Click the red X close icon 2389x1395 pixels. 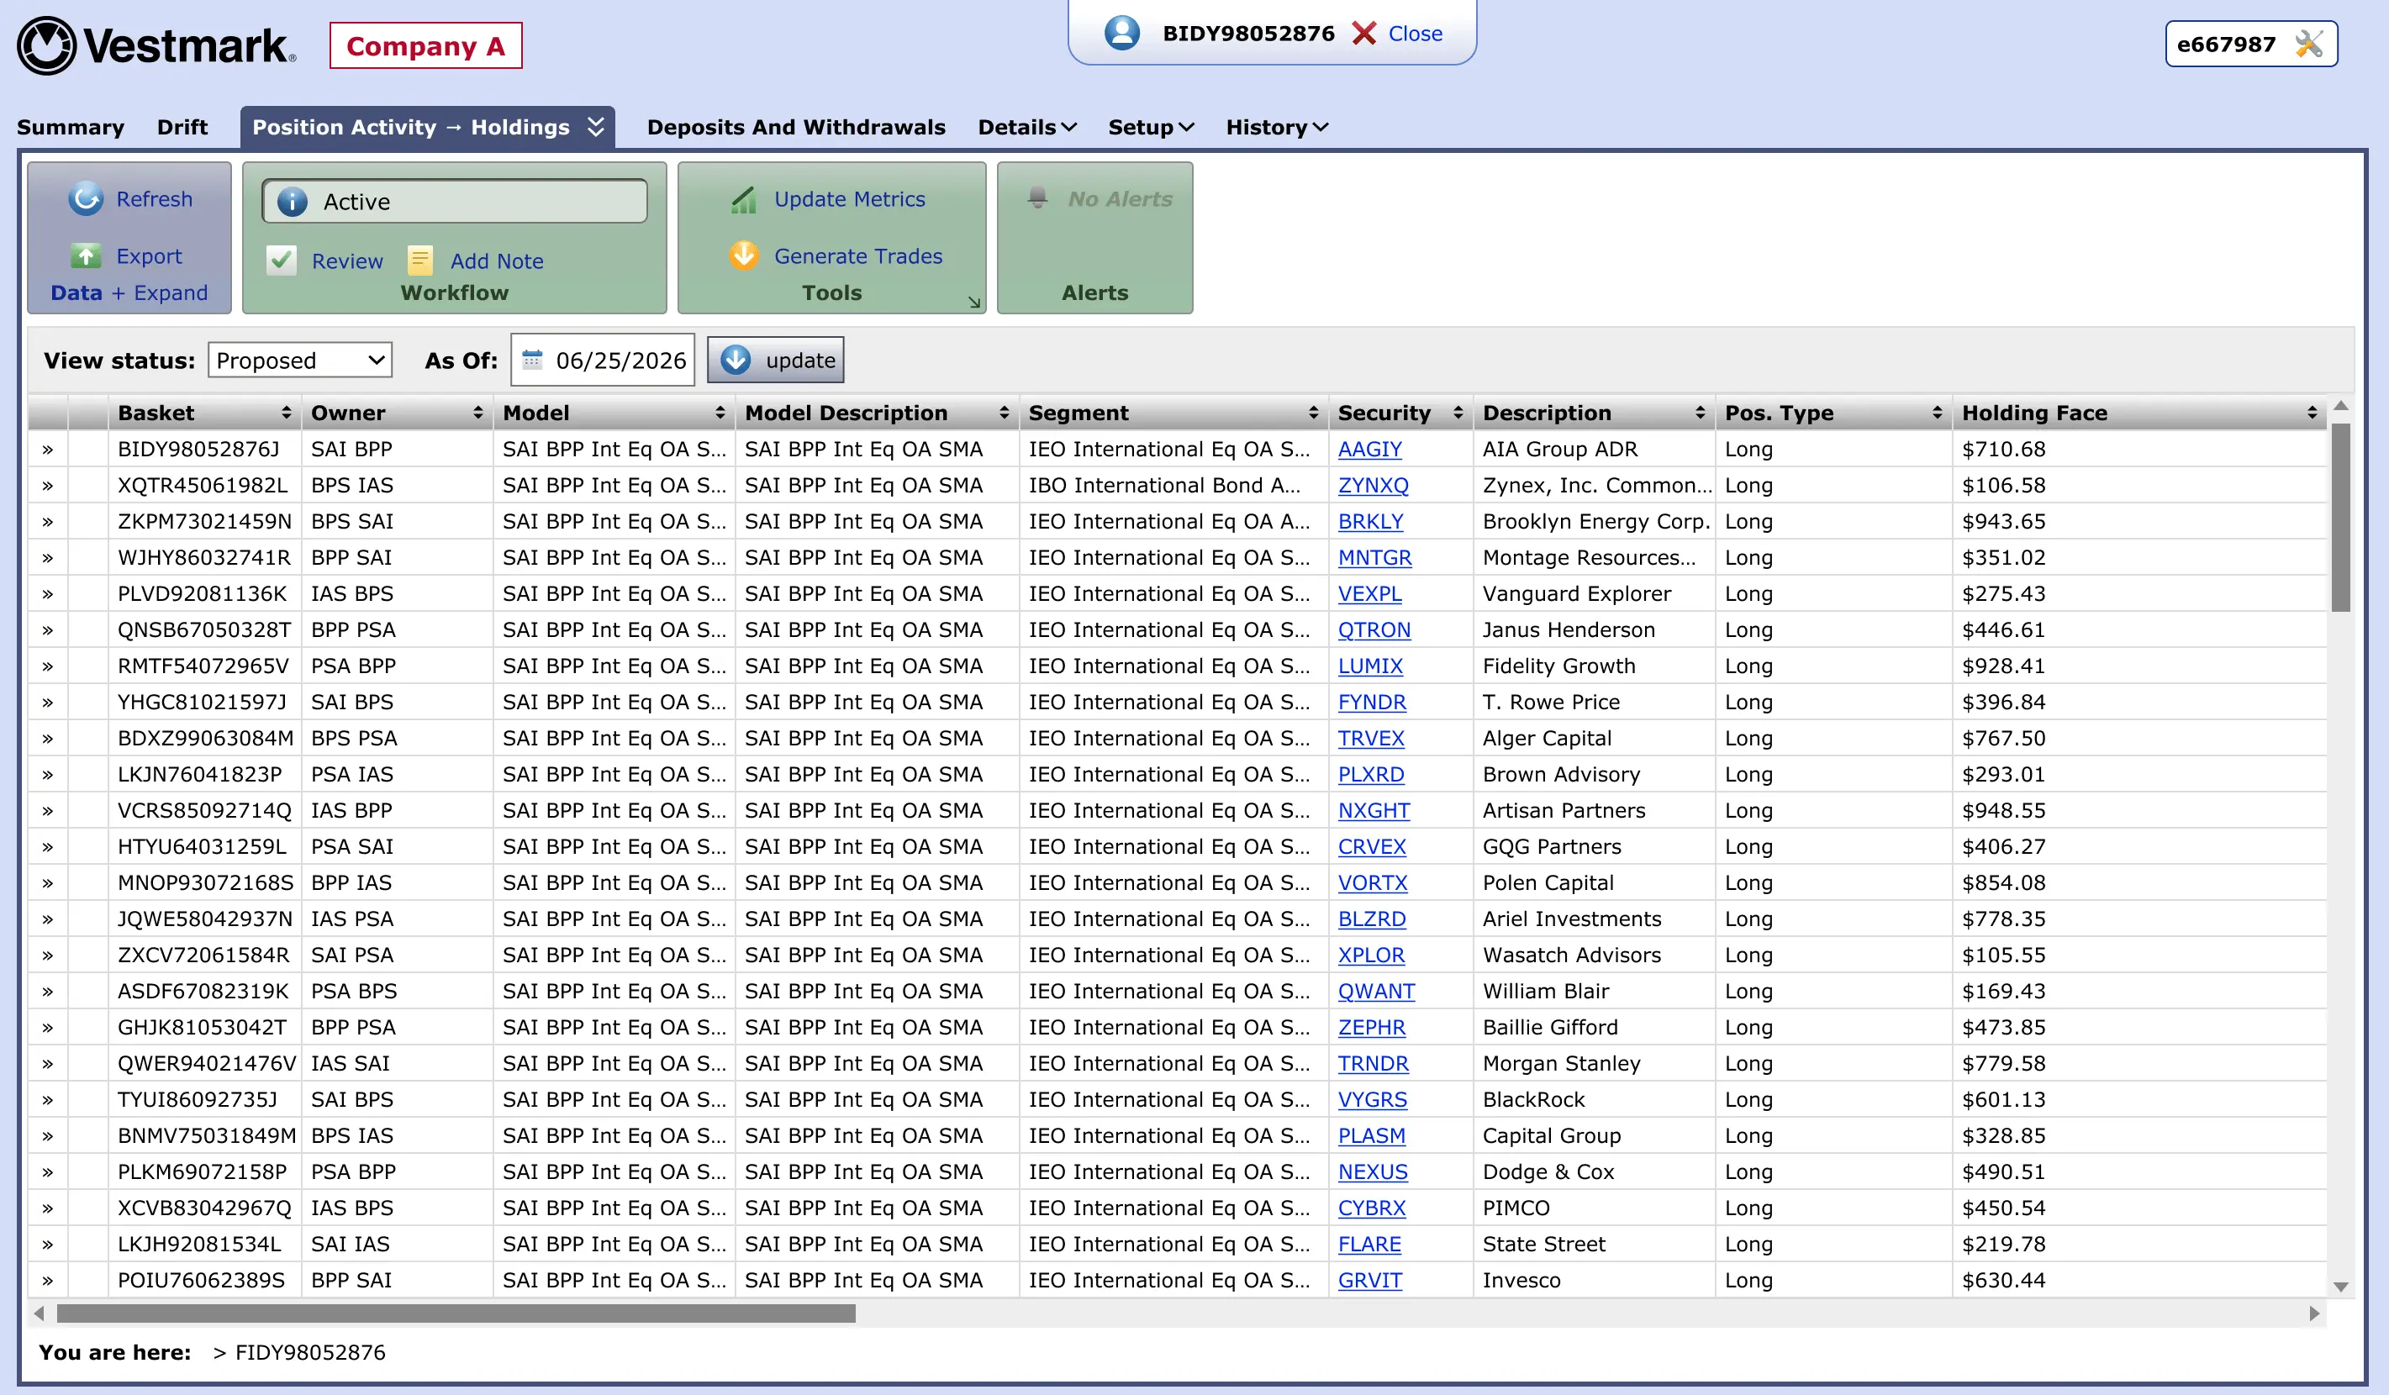pos(1364,33)
